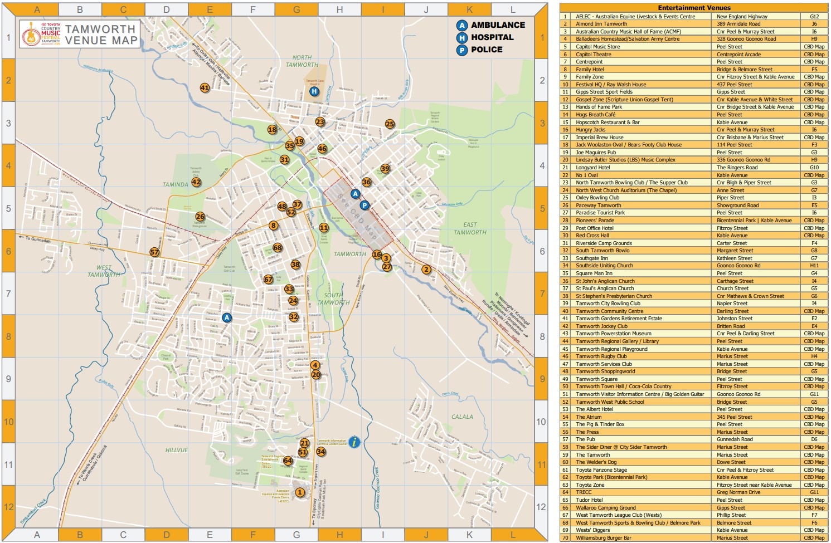The image size is (831, 543).
Task: Click venue marker 23 on the map
Action: coord(320,121)
